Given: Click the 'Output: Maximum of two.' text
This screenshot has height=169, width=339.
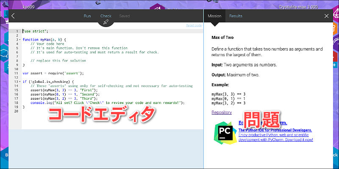Looking at the screenshot, I should click(x=236, y=75).
